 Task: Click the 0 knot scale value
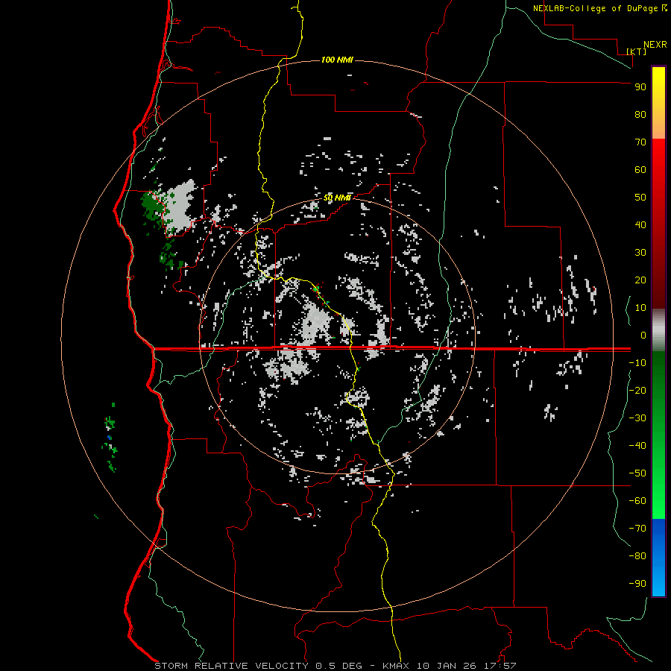(643, 335)
